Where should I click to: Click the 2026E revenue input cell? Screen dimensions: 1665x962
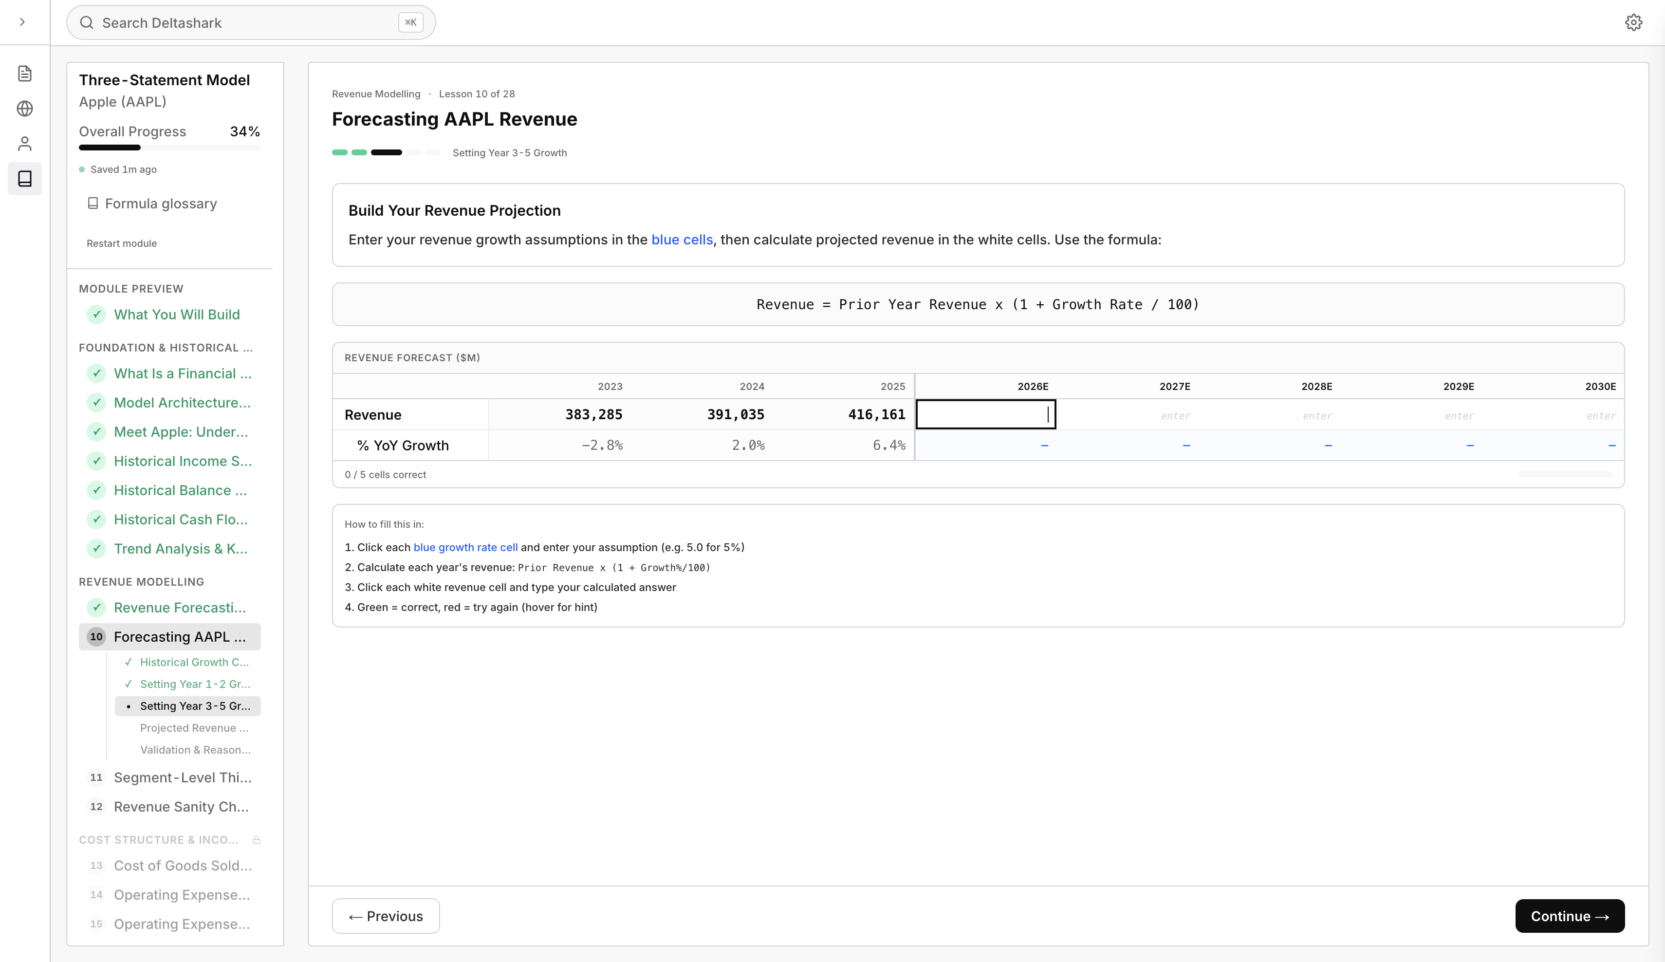(x=986, y=414)
